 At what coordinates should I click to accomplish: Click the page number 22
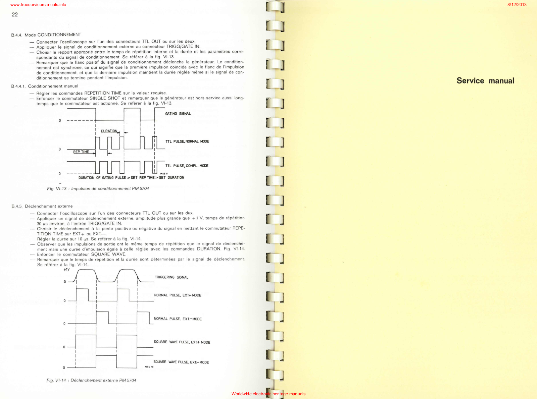point(15,14)
